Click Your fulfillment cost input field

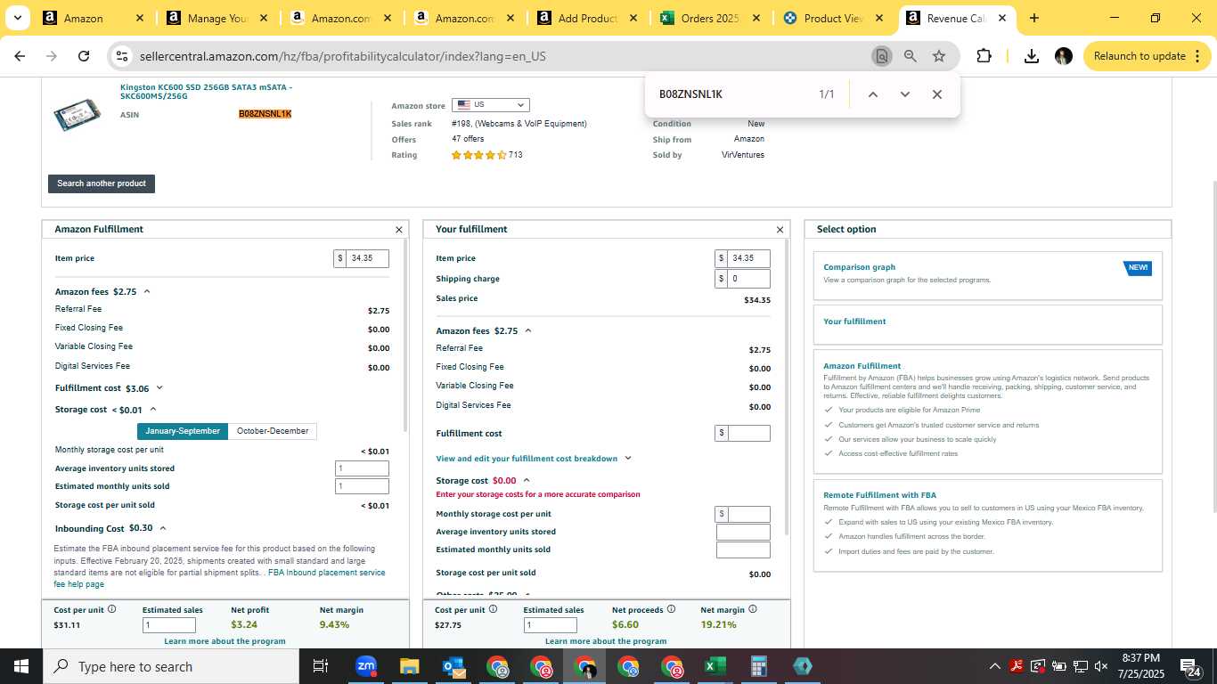point(748,434)
